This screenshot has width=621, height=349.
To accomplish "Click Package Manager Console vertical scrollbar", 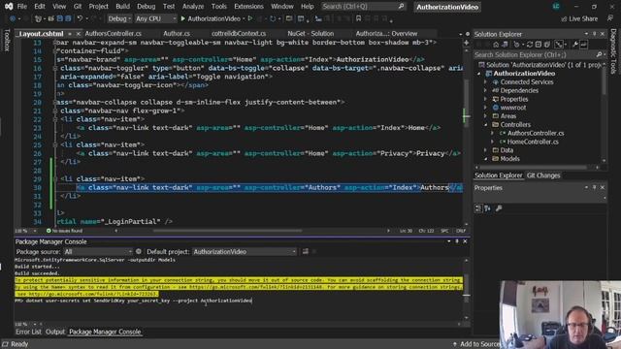I will [x=466, y=289].
